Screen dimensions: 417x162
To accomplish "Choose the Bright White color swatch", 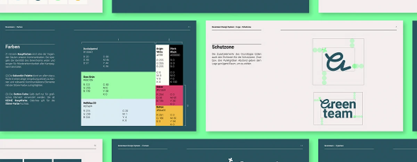I will [162, 64].
